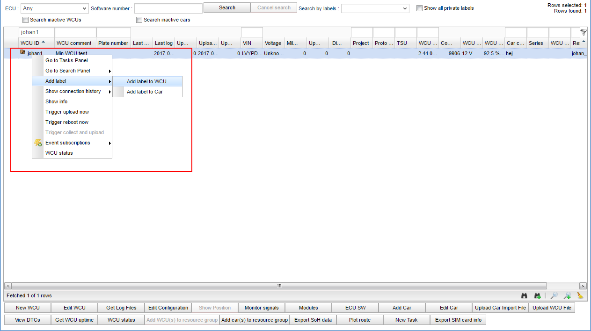Click the binoculars find icon

(525, 295)
